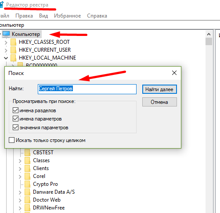Click the tree vertical scrollbar thumb
Screen dimensions: 220x213
pyautogui.click(x=209, y=41)
